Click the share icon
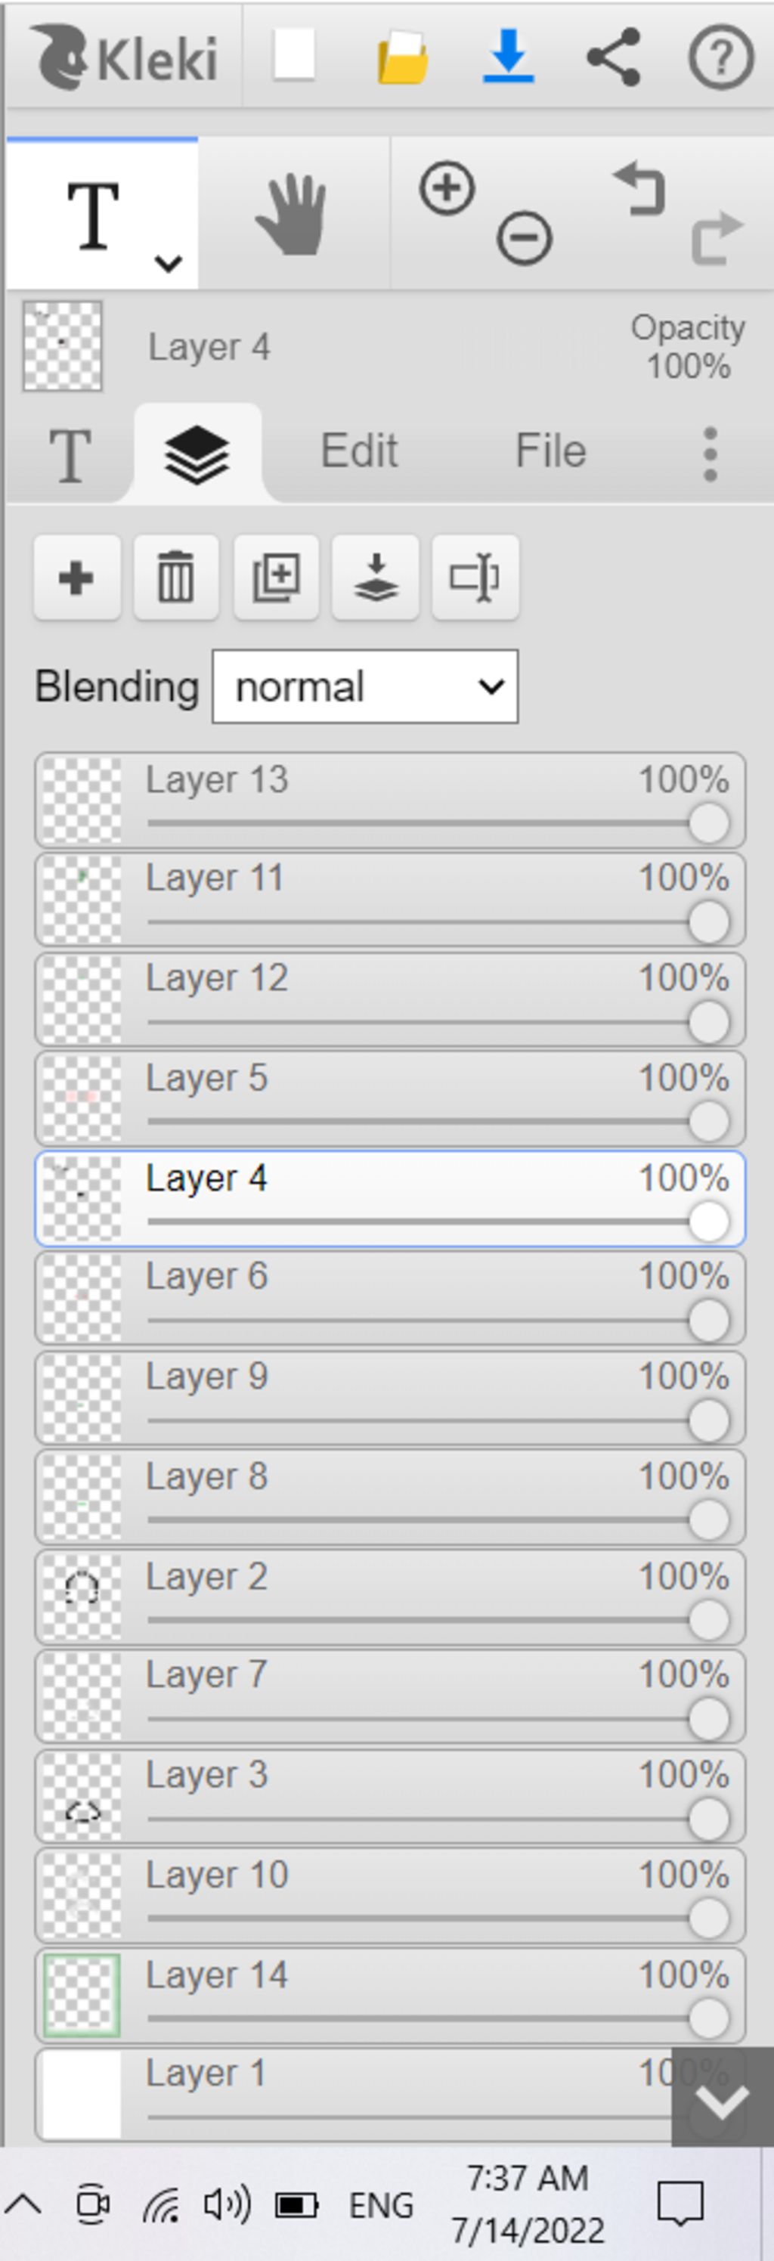 pos(614,57)
